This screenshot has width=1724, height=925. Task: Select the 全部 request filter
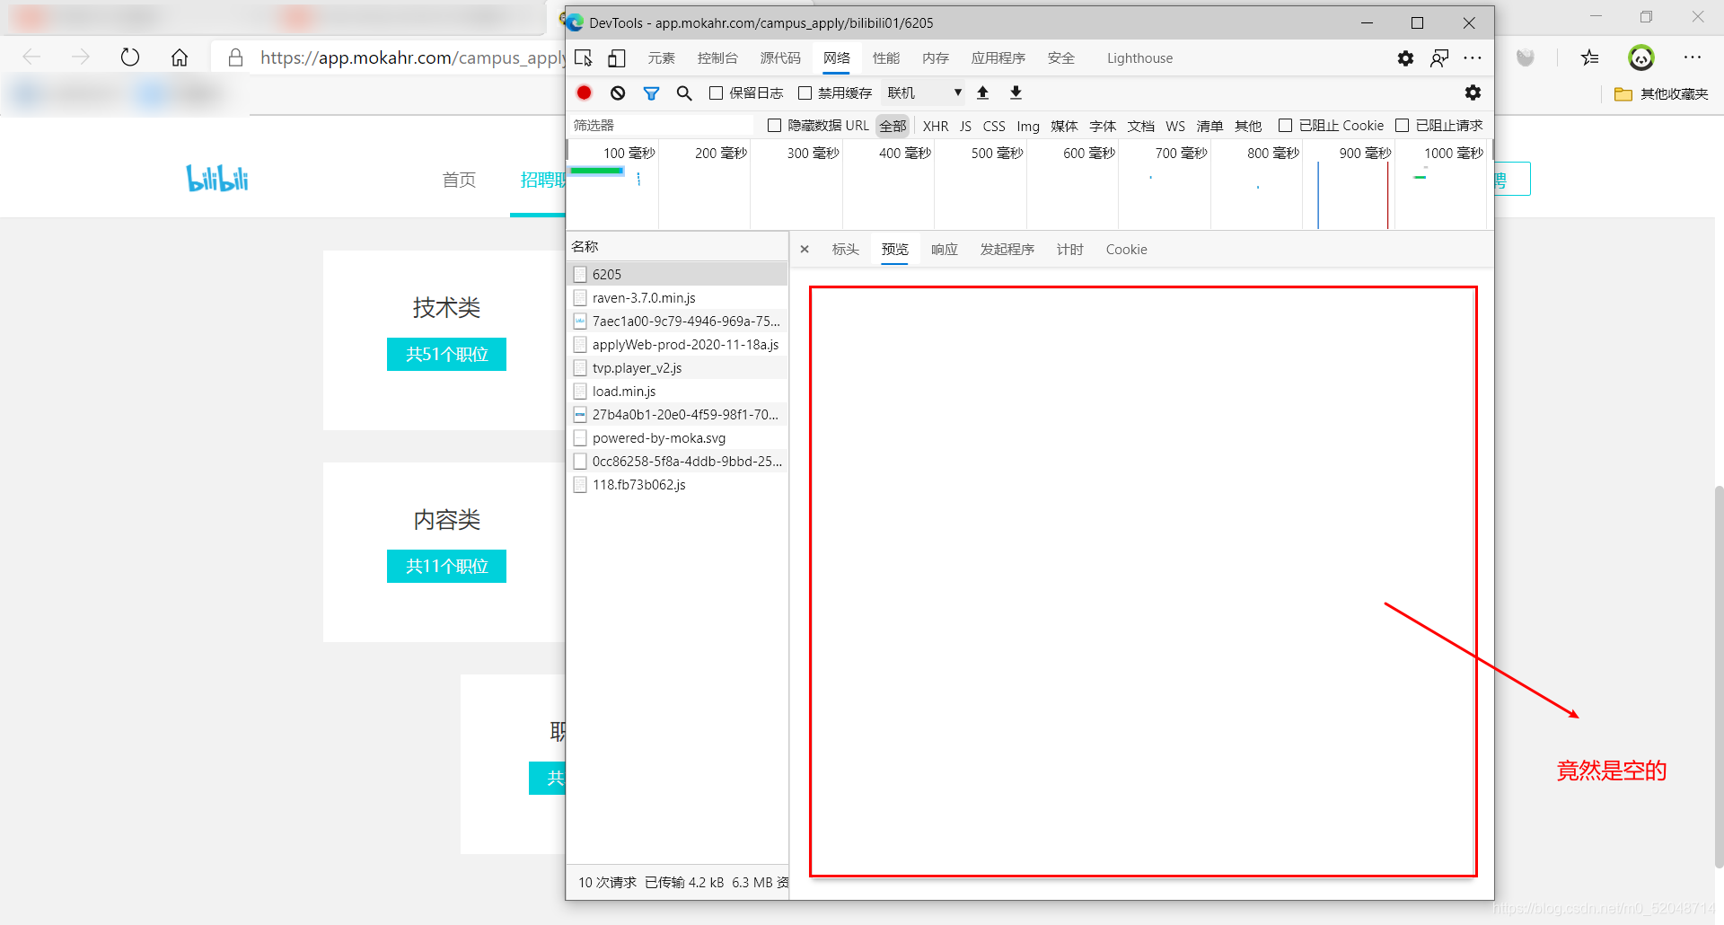tap(893, 126)
